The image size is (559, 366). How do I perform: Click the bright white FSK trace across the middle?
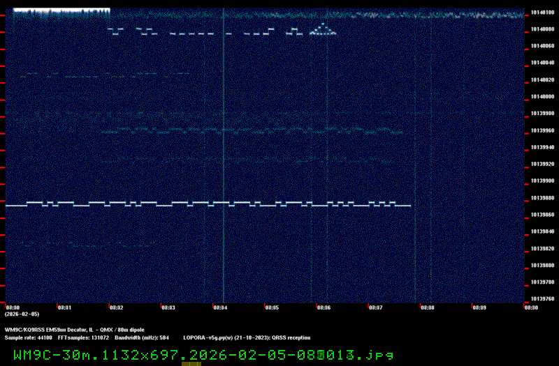[x=210, y=204]
